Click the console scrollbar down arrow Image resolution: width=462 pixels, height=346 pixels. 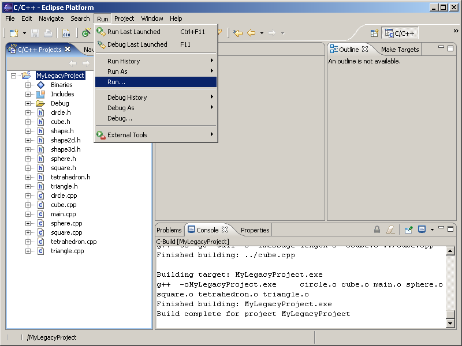(450, 324)
